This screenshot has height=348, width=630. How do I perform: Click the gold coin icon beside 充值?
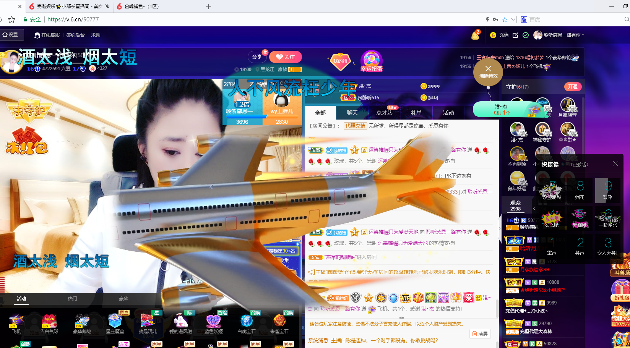click(x=493, y=35)
